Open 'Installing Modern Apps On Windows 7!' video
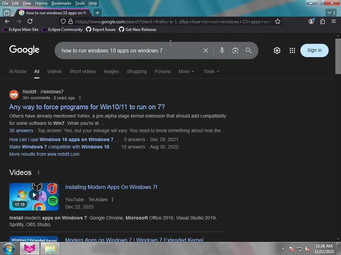The height and width of the screenshot is (255, 341). click(111, 187)
